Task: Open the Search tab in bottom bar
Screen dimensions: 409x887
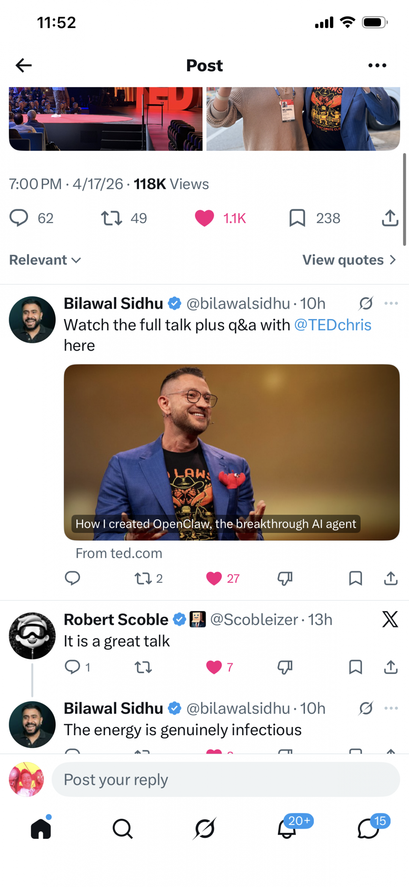Action: [123, 828]
